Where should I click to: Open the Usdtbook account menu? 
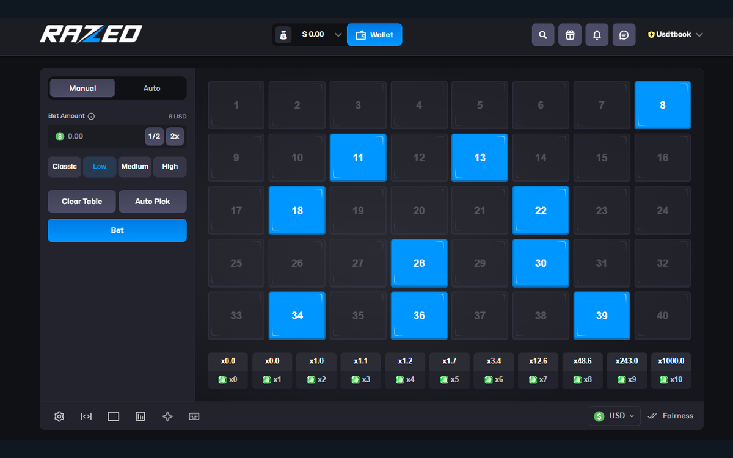[676, 35]
